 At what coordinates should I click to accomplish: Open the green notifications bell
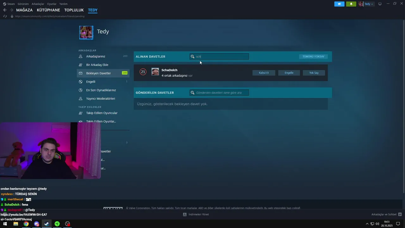[351, 4]
